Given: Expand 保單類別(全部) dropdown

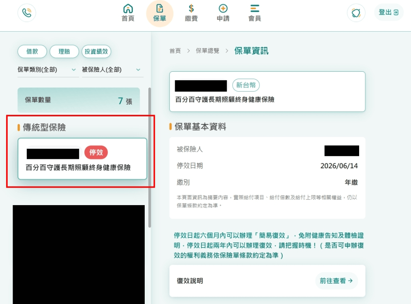Looking at the screenshot, I should point(48,70).
